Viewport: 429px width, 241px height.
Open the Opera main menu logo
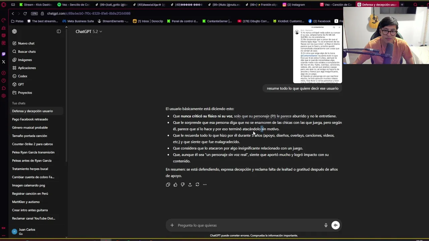click(3, 5)
